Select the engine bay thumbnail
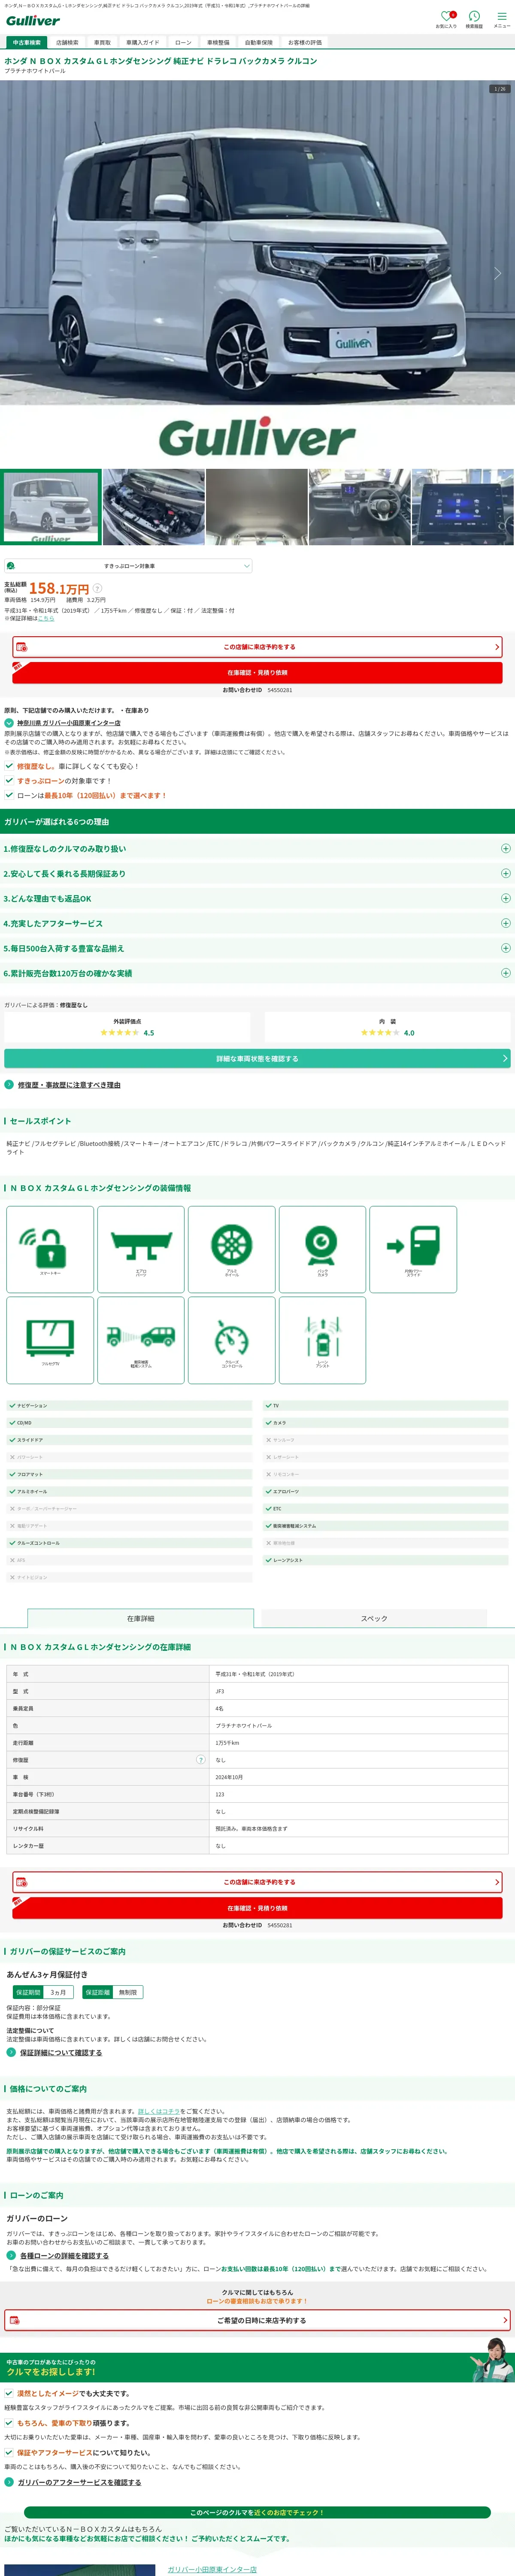Screen dimensions: 515x2576 [153, 507]
